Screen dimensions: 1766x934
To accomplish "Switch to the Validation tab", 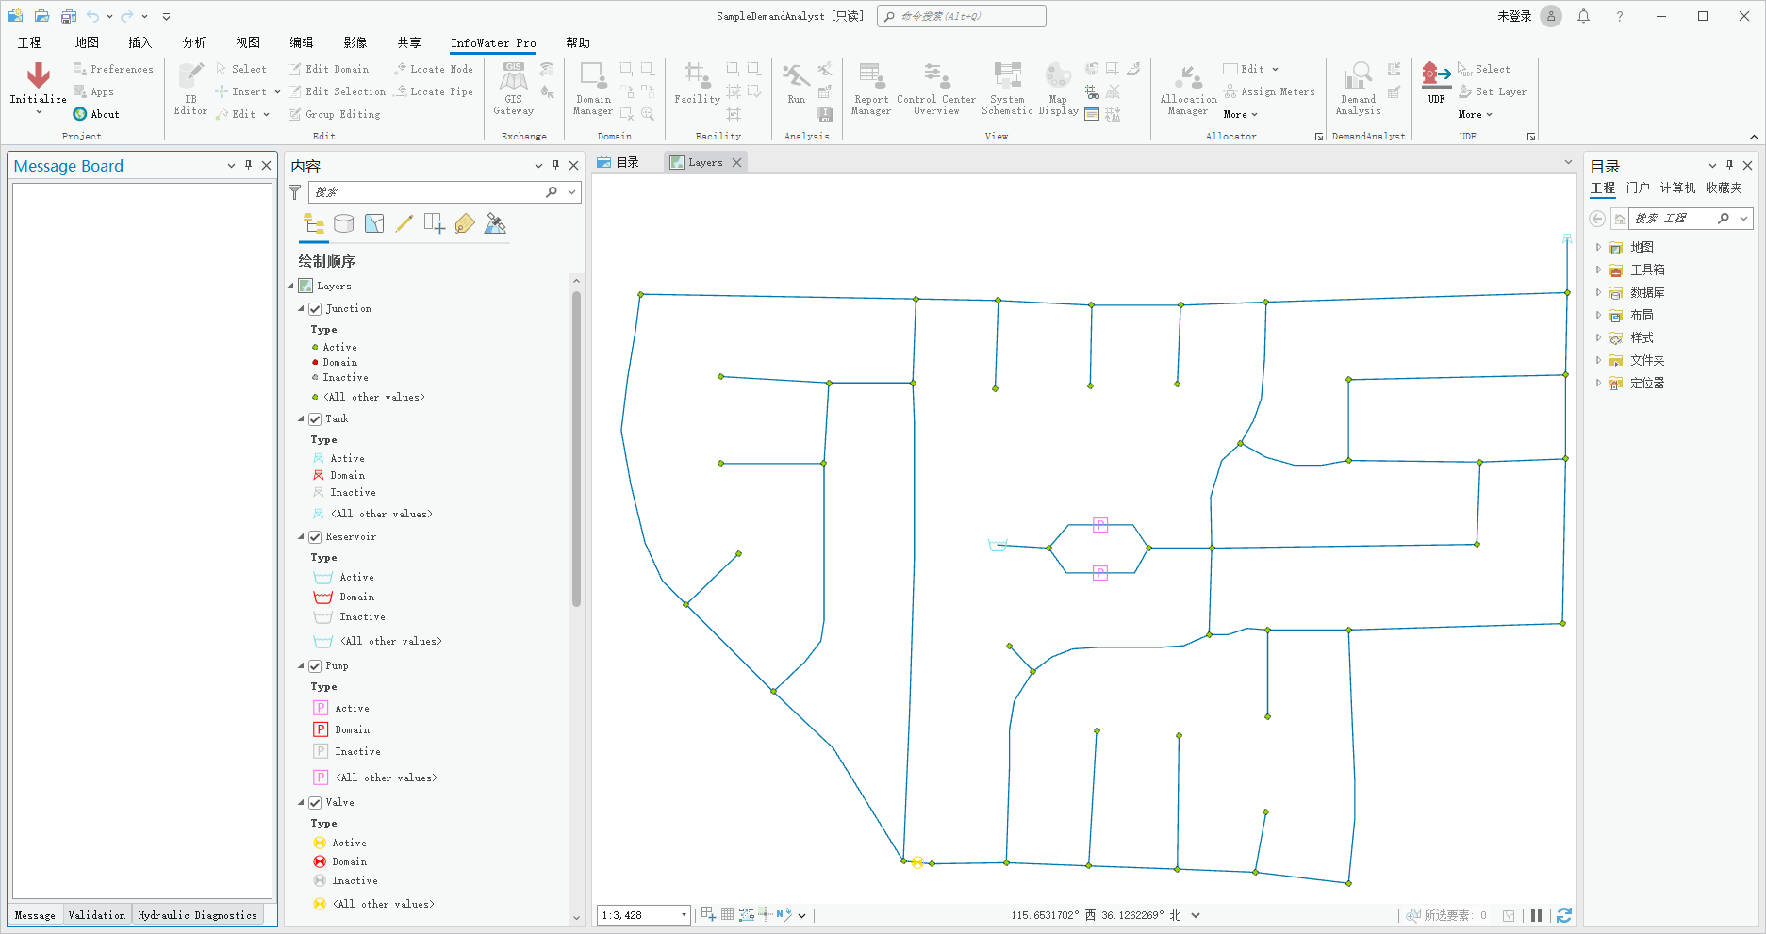I will tap(96, 915).
